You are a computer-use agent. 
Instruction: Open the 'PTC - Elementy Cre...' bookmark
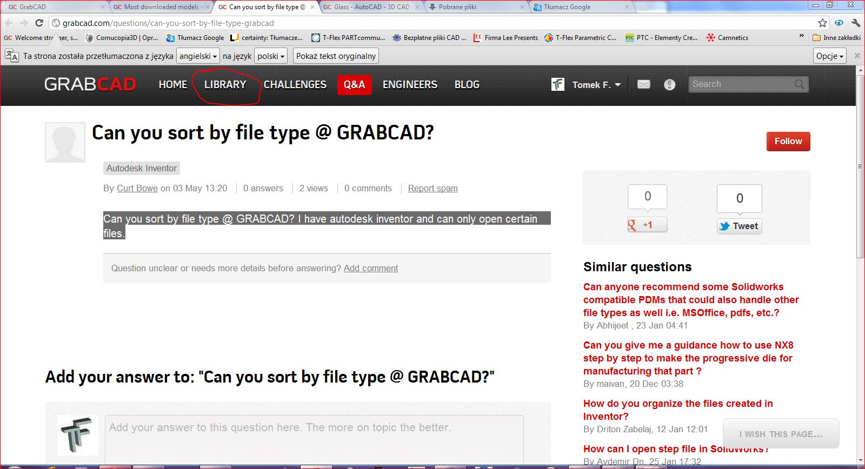(x=661, y=38)
